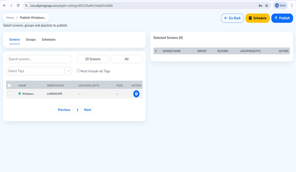Open the browser three-dot menu
Viewport: 296px width, 172px height.
[292, 5]
